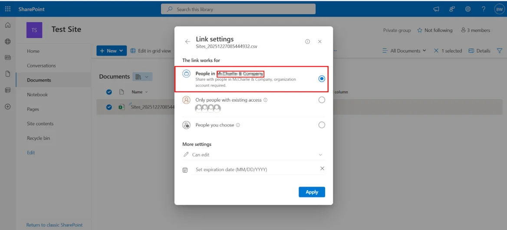
Task: Open the news feed icon in left rail
Action: (8, 58)
